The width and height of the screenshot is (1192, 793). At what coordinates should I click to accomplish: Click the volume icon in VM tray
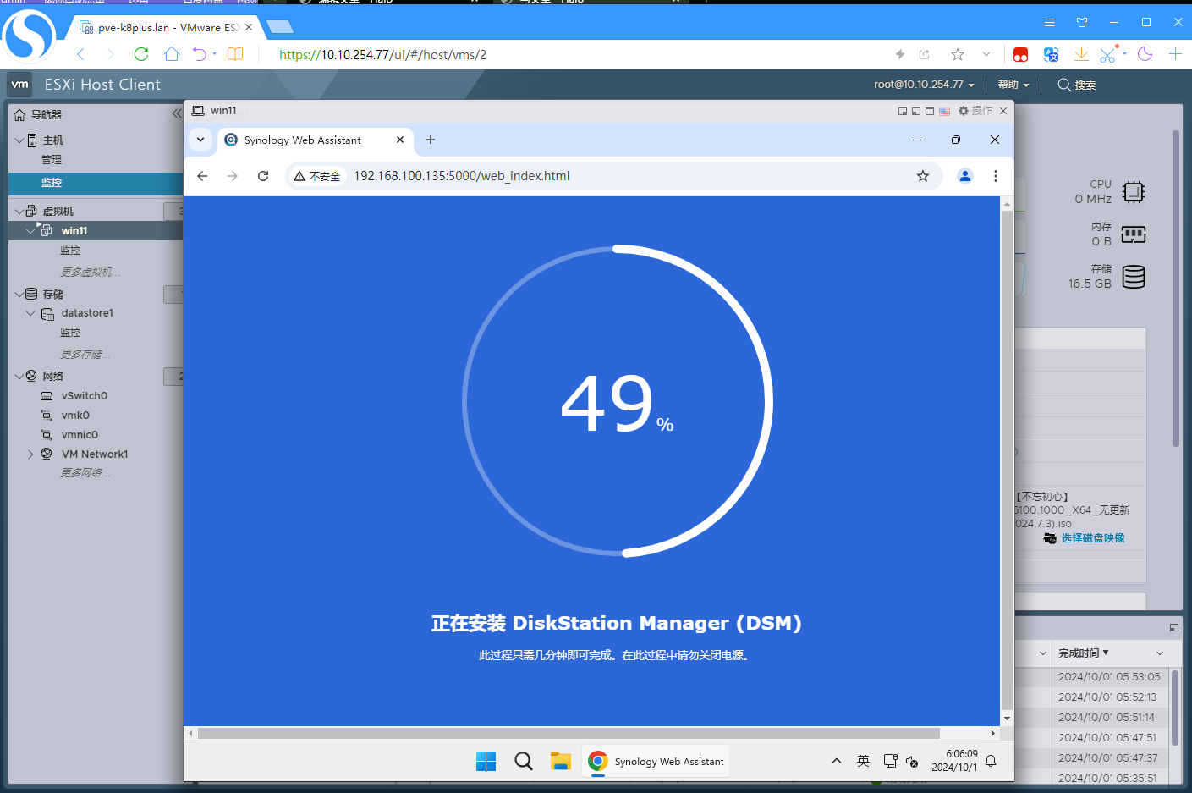click(912, 761)
